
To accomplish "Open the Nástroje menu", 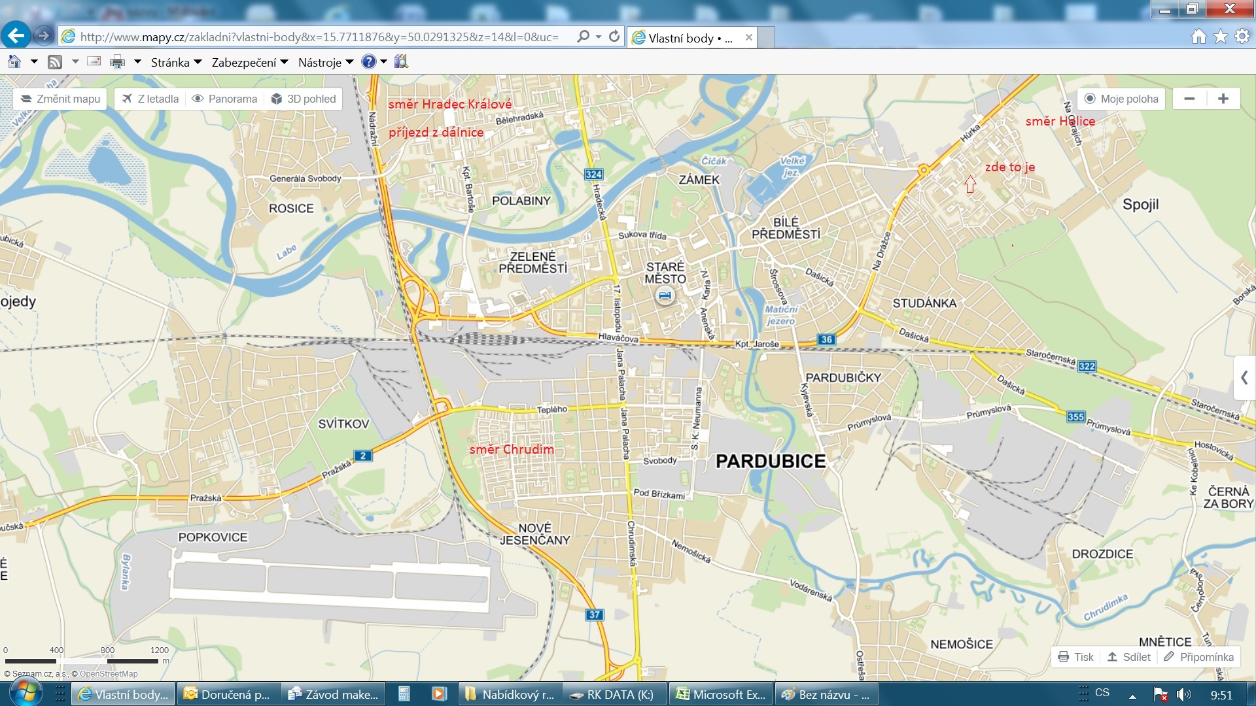I will pos(326,62).
